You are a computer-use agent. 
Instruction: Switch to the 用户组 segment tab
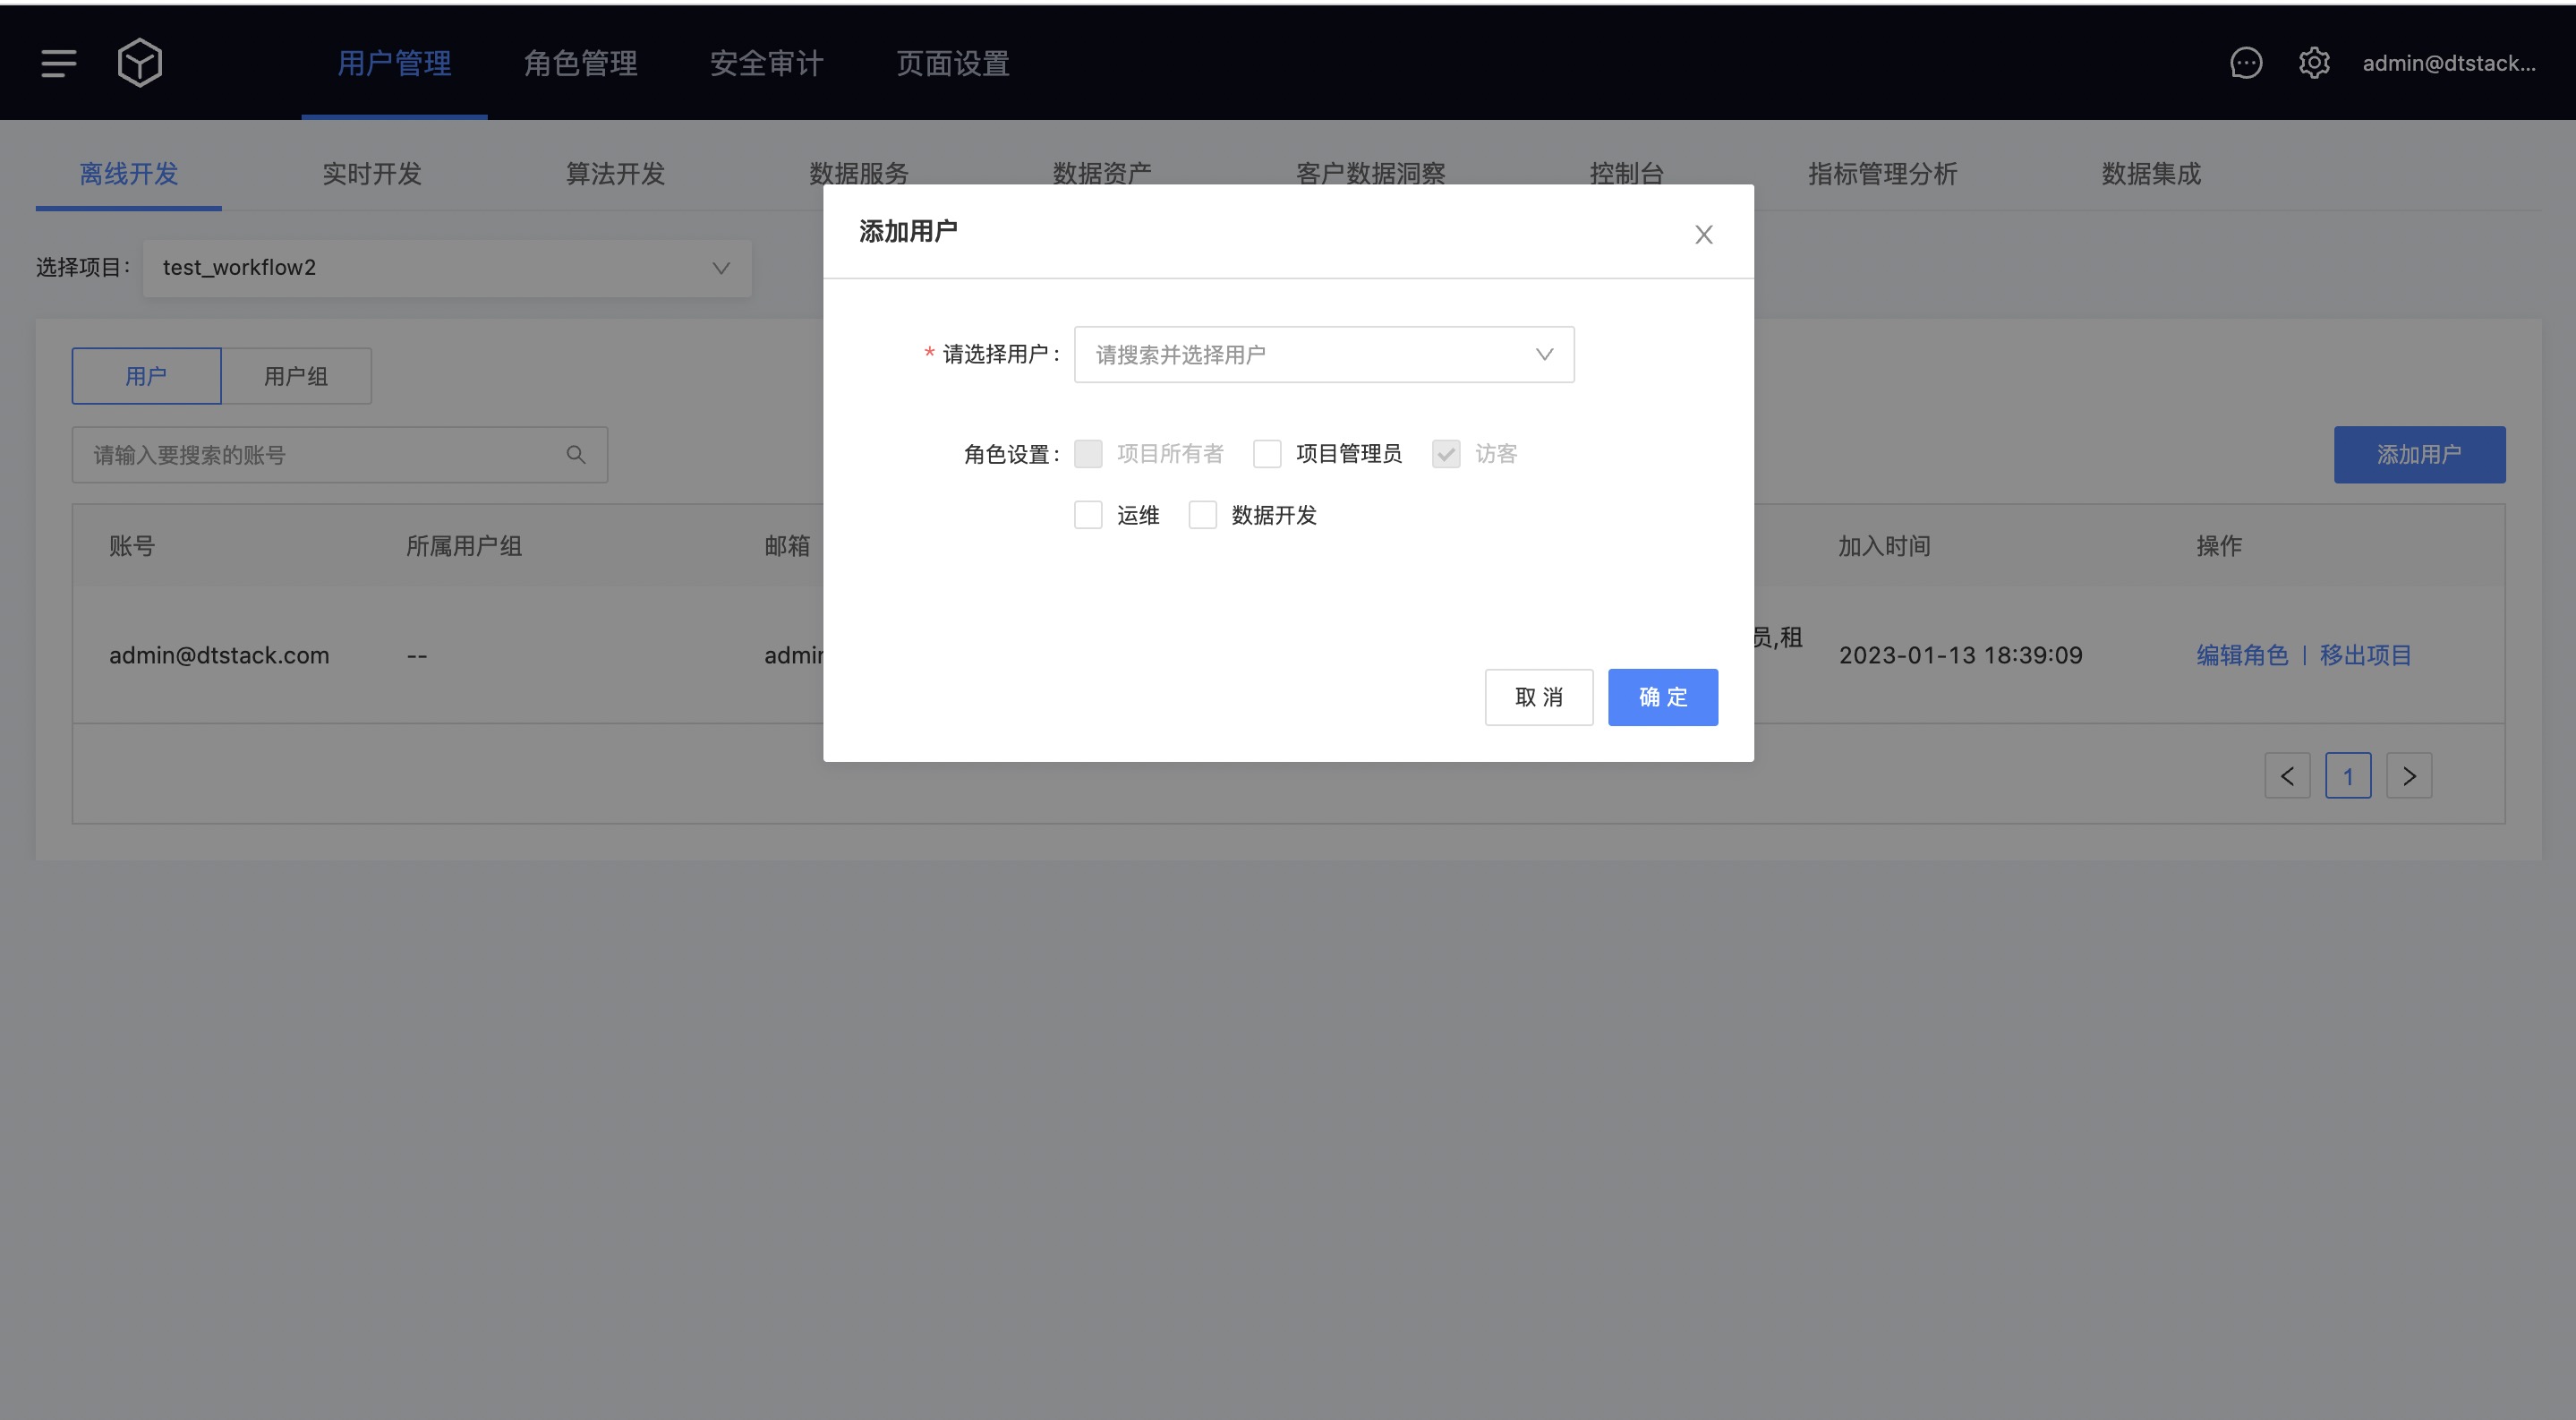coord(296,376)
